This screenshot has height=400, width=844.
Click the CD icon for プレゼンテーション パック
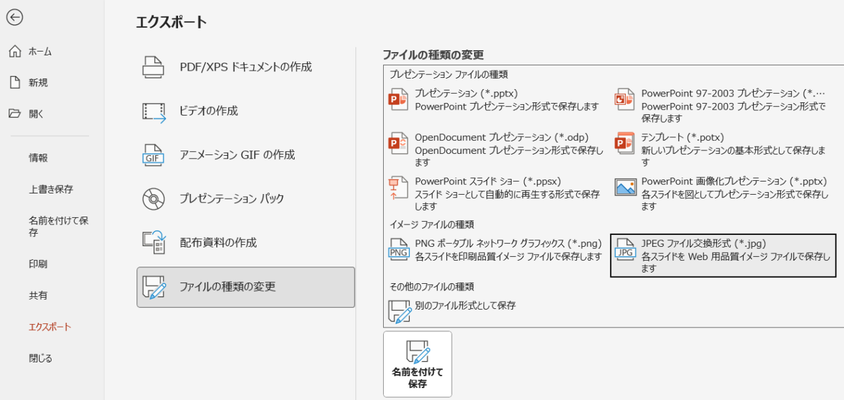154,199
